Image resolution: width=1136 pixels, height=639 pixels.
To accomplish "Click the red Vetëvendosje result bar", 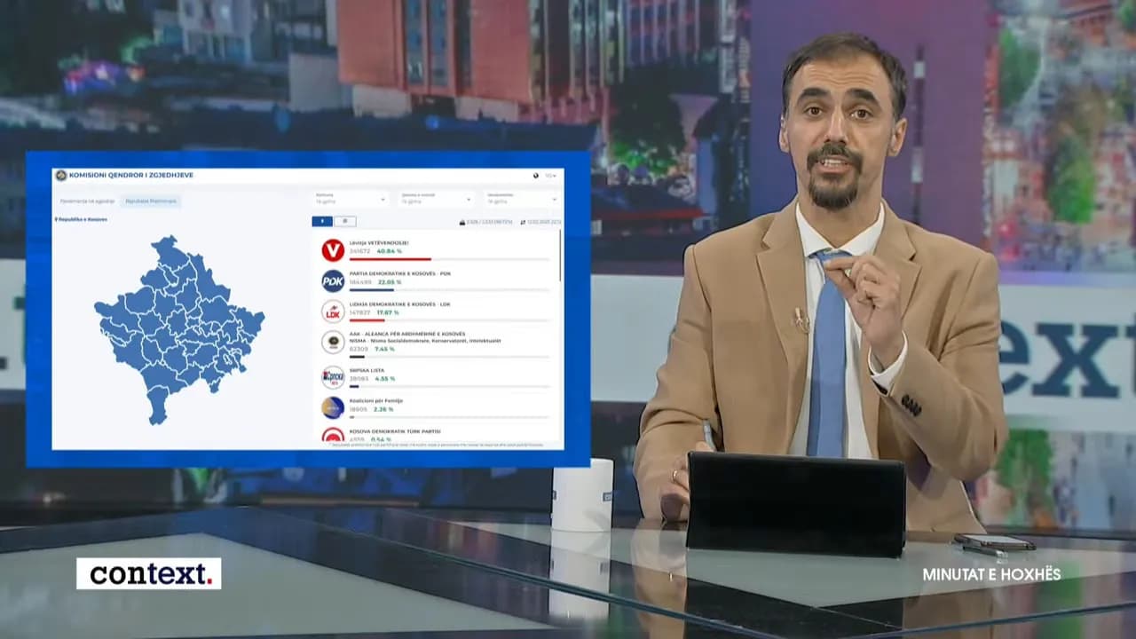I will coord(390,259).
